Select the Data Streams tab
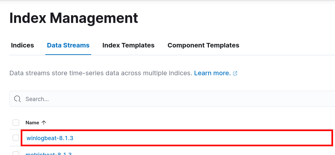The height and width of the screenshot is (155, 335). point(68,46)
